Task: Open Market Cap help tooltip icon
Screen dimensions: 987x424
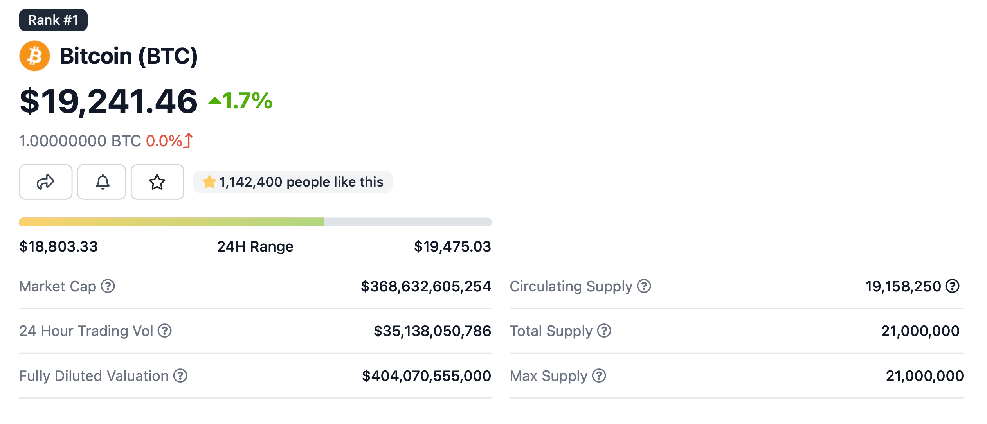Action: tap(108, 286)
